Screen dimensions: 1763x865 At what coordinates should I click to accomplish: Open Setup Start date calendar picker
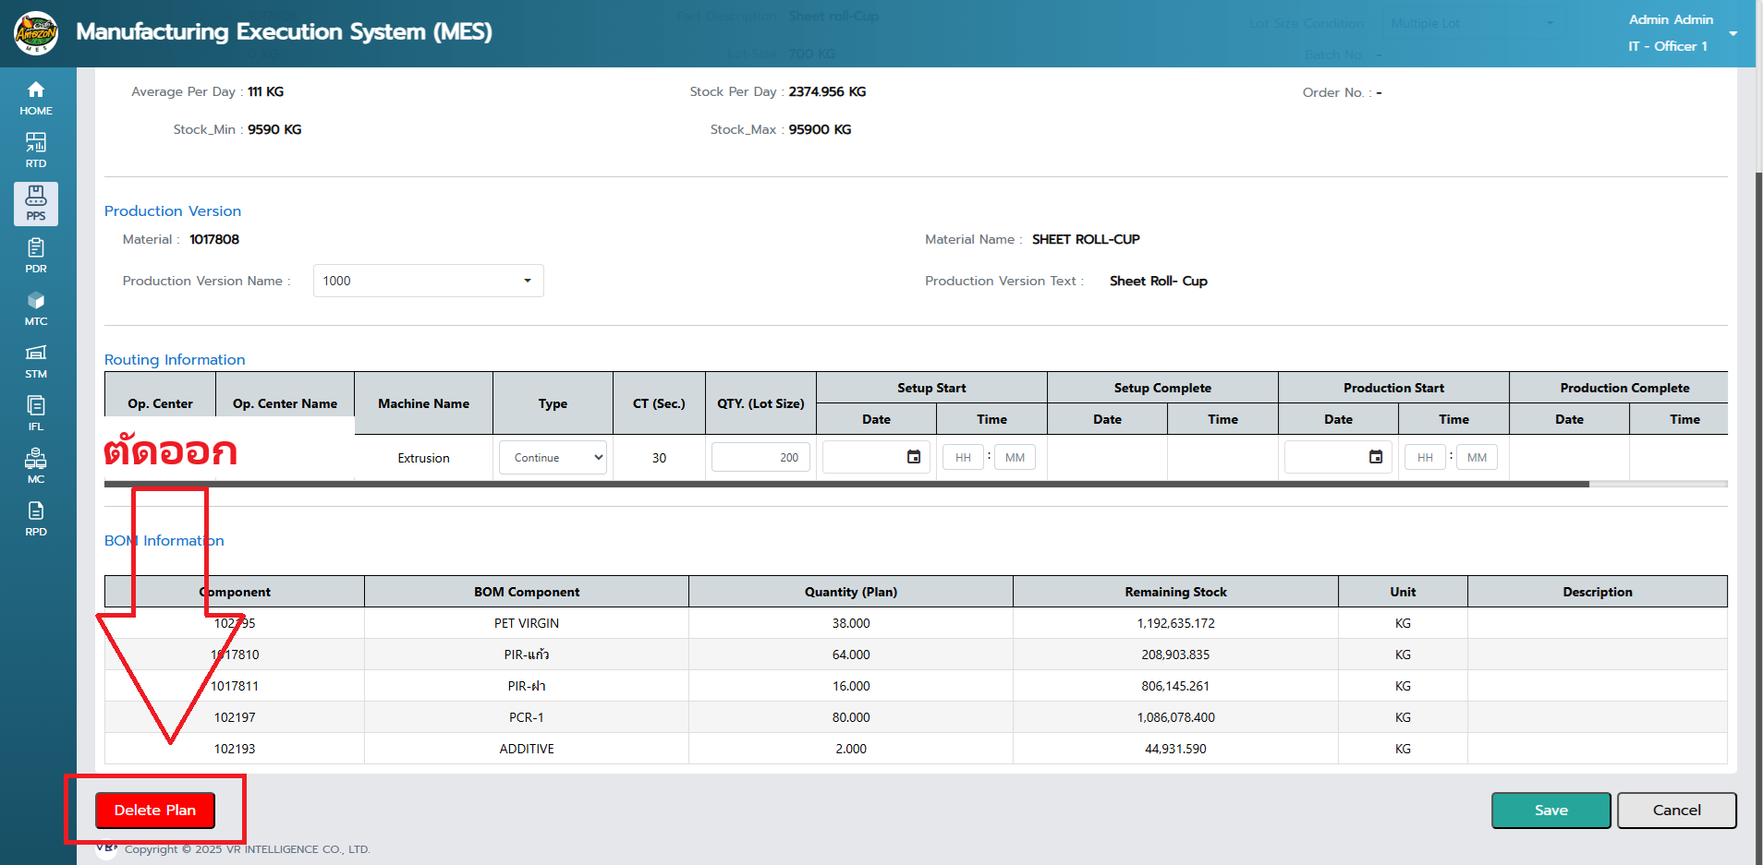[913, 457]
